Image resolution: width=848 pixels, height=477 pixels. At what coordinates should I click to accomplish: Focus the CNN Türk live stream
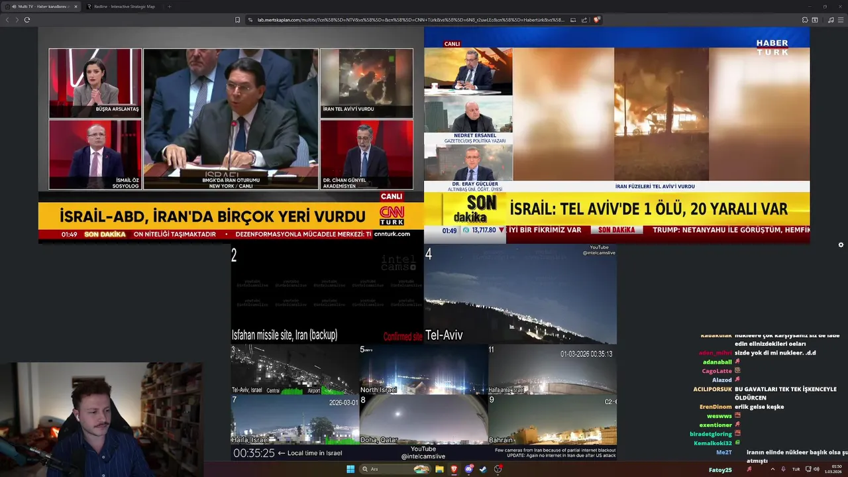[x=231, y=135]
